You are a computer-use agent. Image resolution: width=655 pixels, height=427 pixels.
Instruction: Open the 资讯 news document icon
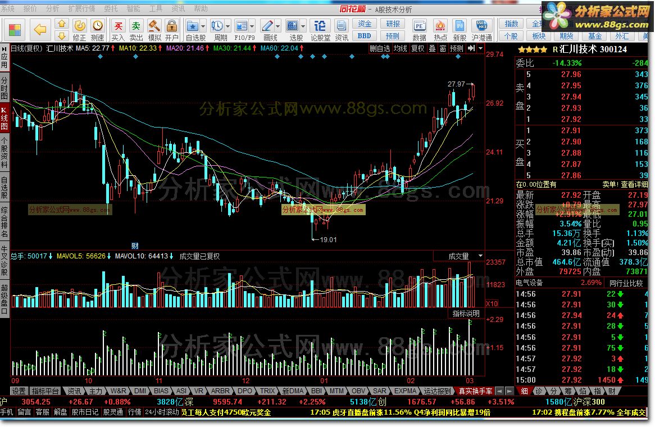(342, 30)
